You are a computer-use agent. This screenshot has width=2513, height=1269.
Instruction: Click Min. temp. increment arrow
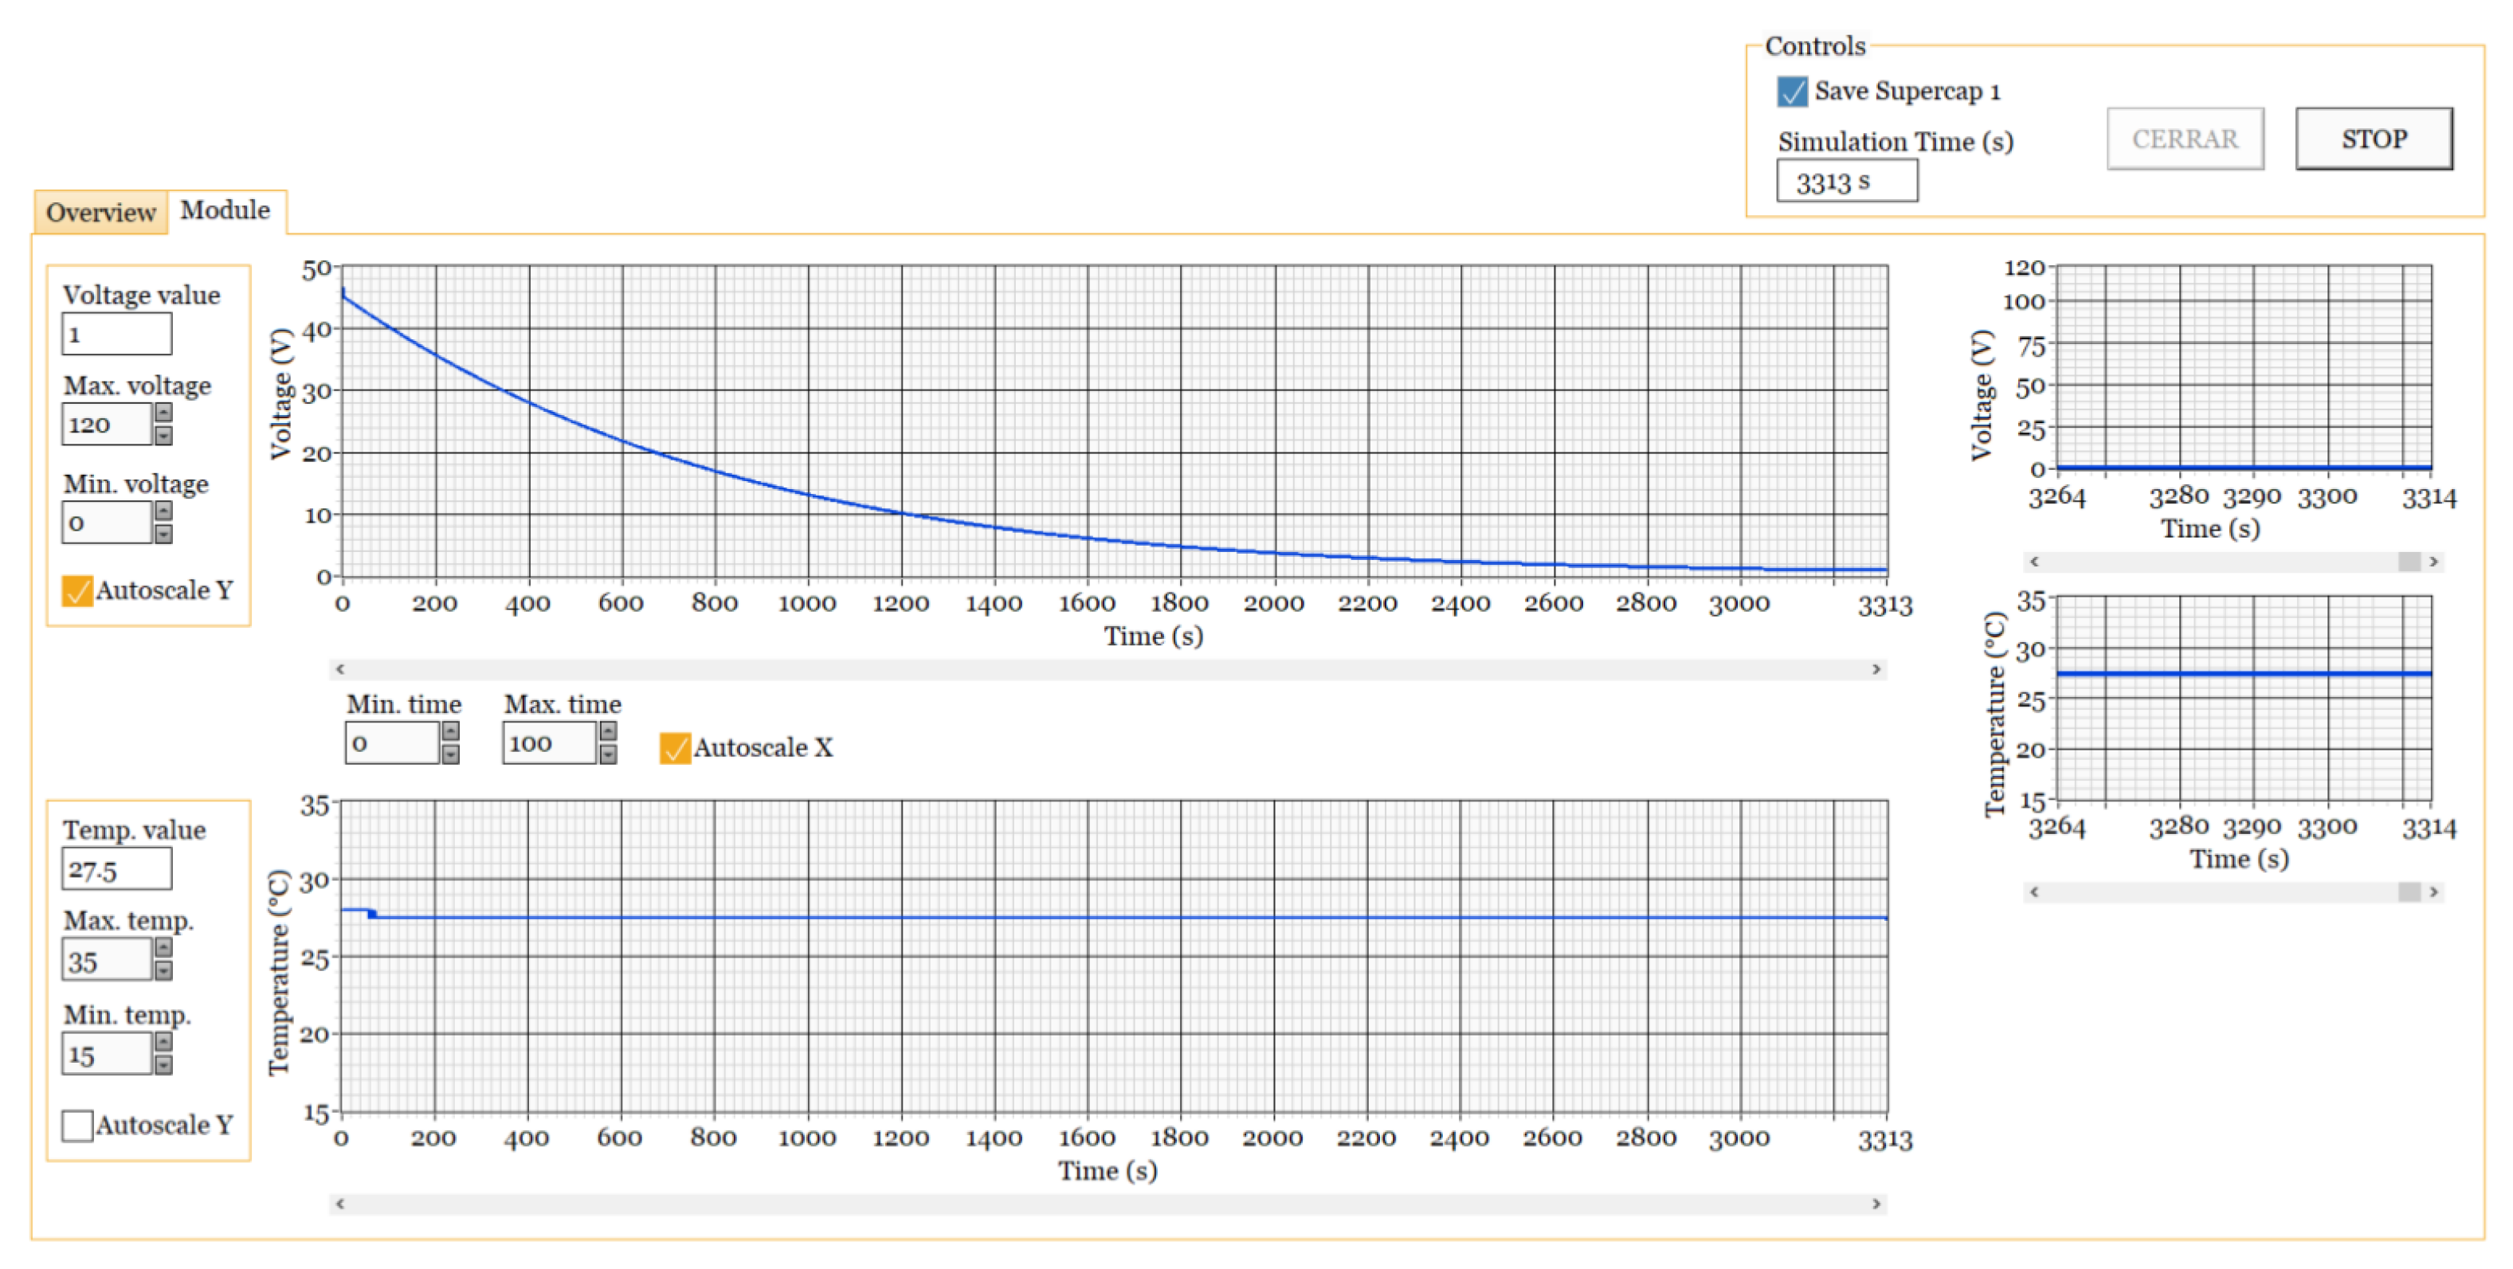[x=164, y=1043]
